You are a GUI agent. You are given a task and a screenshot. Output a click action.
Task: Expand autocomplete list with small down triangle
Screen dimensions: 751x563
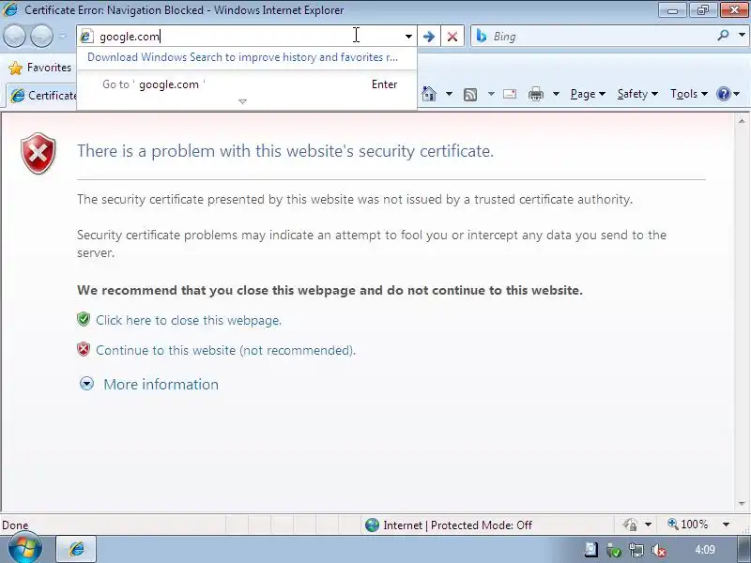(242, 101)
